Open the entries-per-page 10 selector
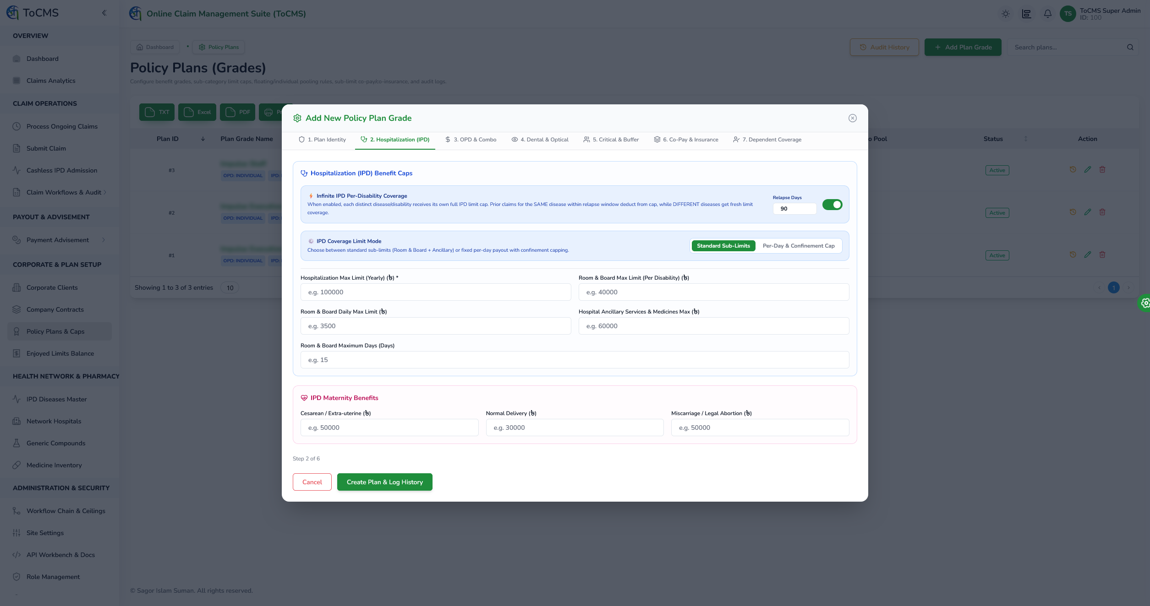This screenshot has width=1150, height=606. coord(230,288)
